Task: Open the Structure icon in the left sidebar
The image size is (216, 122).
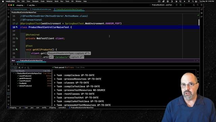Action: pos(8,17)
